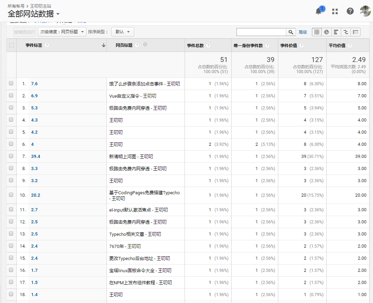Open the 次级维度：网页标题 dropdown

point(62,32)
